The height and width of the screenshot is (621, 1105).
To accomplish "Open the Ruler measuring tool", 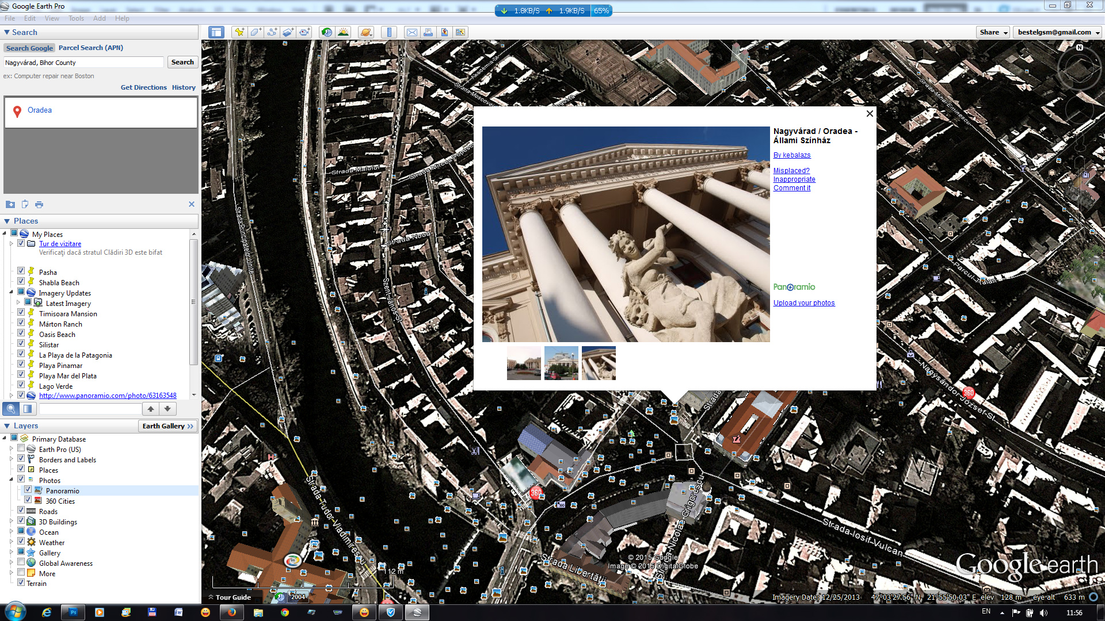I will [390, 32].
